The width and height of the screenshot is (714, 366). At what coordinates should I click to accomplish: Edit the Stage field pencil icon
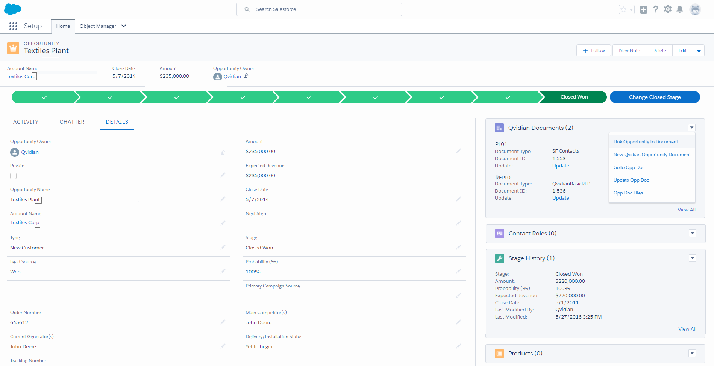pos(459,247)
